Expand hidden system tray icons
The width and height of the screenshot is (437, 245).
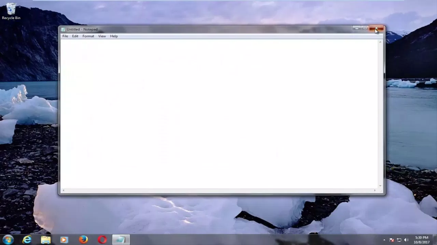tap(384, 240)
